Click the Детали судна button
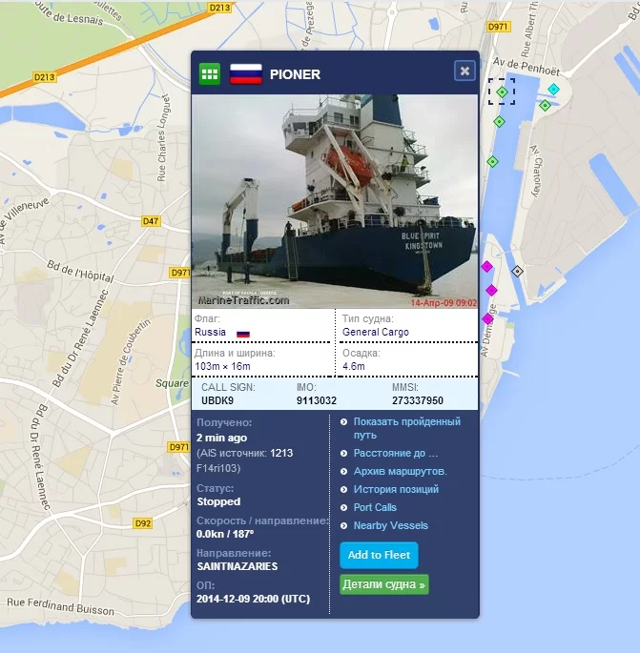Image resolution: width=640 pixels, height=653 pixels. [383, 584]
